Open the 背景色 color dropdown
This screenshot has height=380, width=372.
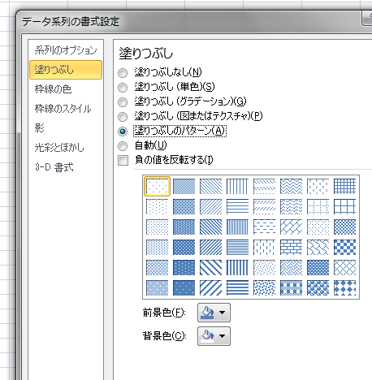point(214,336)
